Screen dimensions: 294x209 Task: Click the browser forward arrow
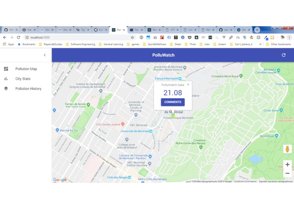click(11, 37)
